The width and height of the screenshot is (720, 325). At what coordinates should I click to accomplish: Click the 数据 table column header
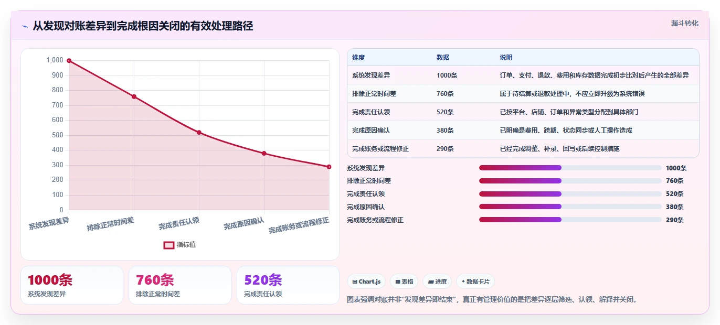tap(443, 57)
